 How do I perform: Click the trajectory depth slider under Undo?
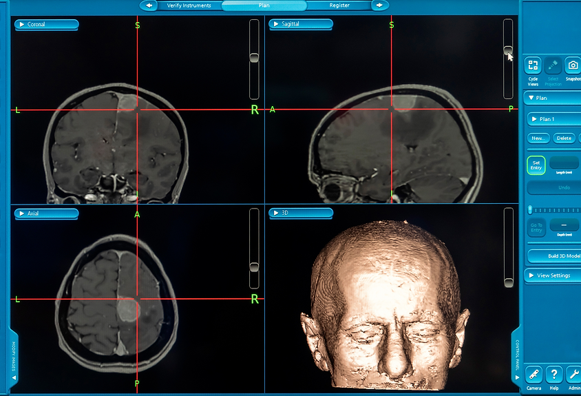coord(530,210)
